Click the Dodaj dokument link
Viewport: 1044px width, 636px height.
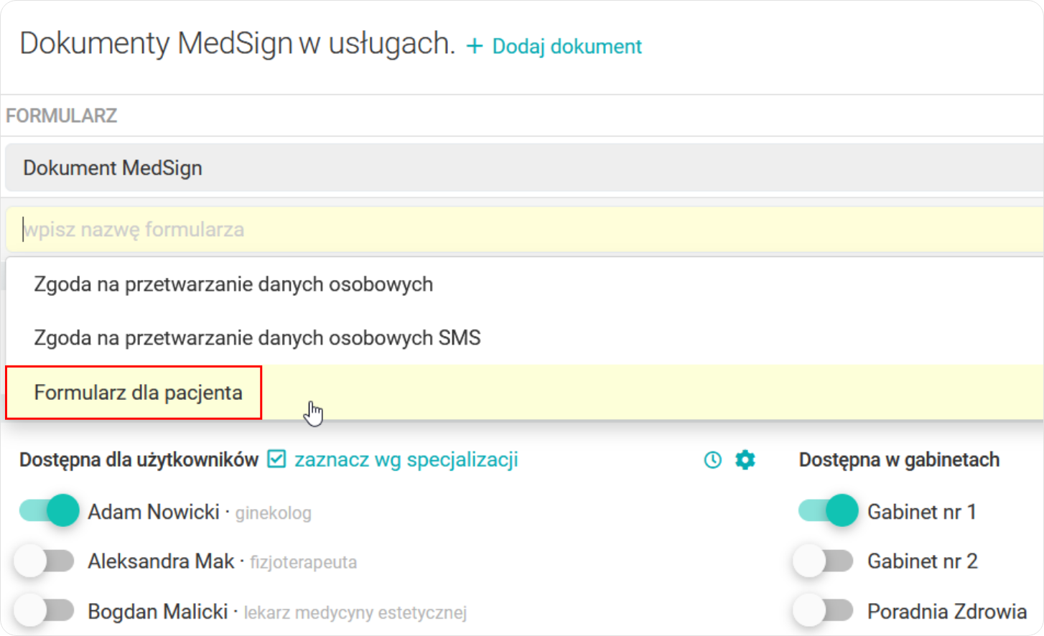567,47
